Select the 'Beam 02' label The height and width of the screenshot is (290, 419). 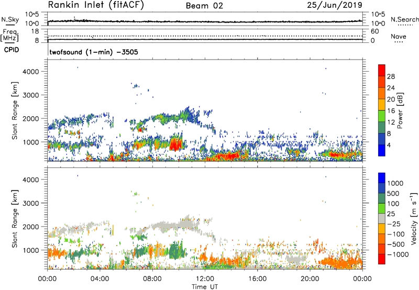tap(204, 6)
